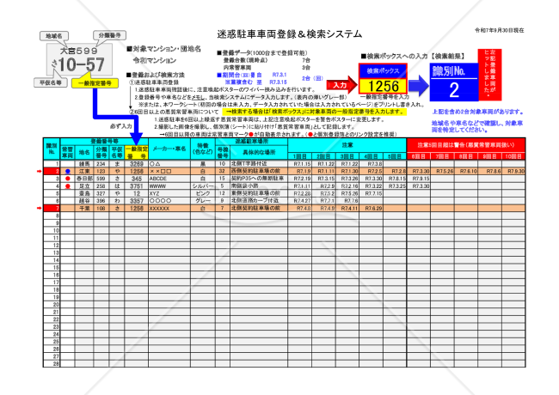Screen dimensions: 559x395
Task: Click the 分類番号 callout label
Action: 109,35
